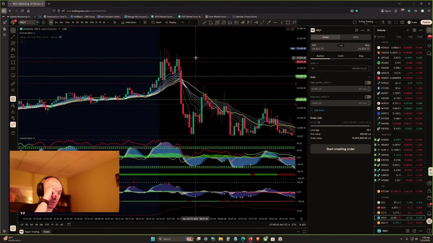Image resolution: width=433 pixels, height=243 pixels.
Task: Collapse the CRYPTO watchlist section
Action: (x=379, y=42)
